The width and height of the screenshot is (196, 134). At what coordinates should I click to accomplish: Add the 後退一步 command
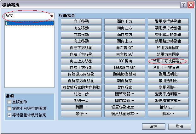point(81,101)
